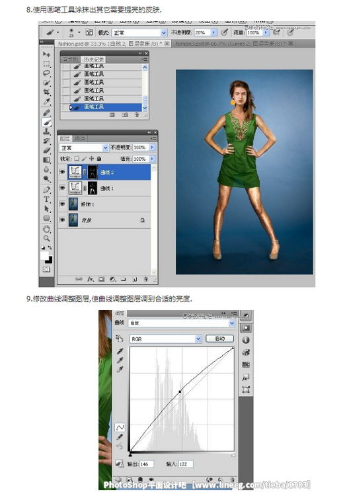Image resolution: width=343 pixels, height=496 pixels.
Task: Toggle visibility of 曲线 1 layer
Action: coord(62,188)
